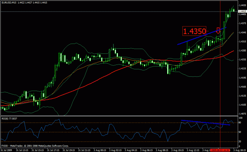Screen dimensions: 247x152
Task: Click the 31 Jul 15:15 time axis label
Action: point(38,150)
